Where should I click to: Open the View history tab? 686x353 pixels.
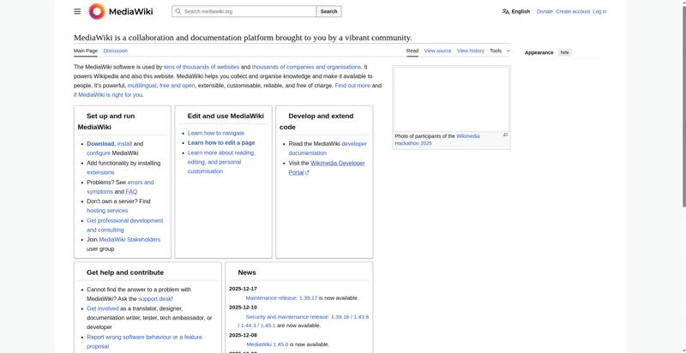[470, 51]
